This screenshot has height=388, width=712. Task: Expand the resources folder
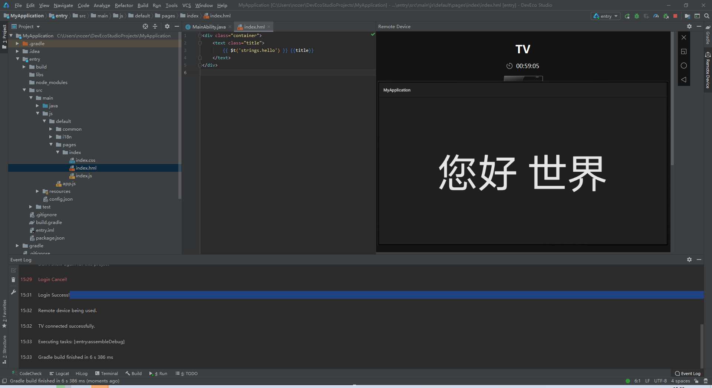(37, 191)
